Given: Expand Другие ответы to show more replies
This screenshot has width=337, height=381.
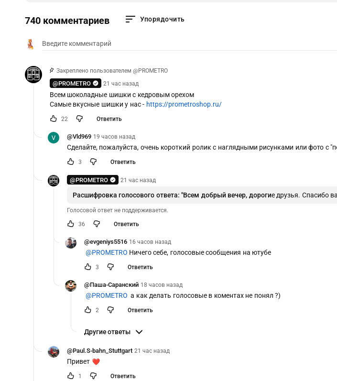Looking at the screenshot, I should 113,332.
